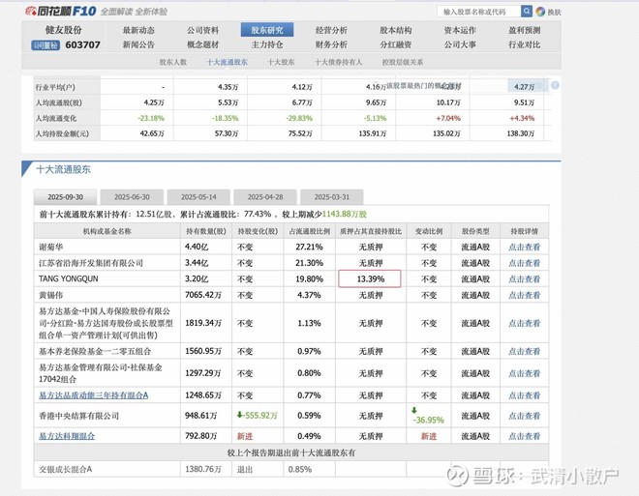The height and width of the screenshot is (496, 639).
Task: Open the 易方达科翔混合 fund link
Action: [x=67, y=436]
